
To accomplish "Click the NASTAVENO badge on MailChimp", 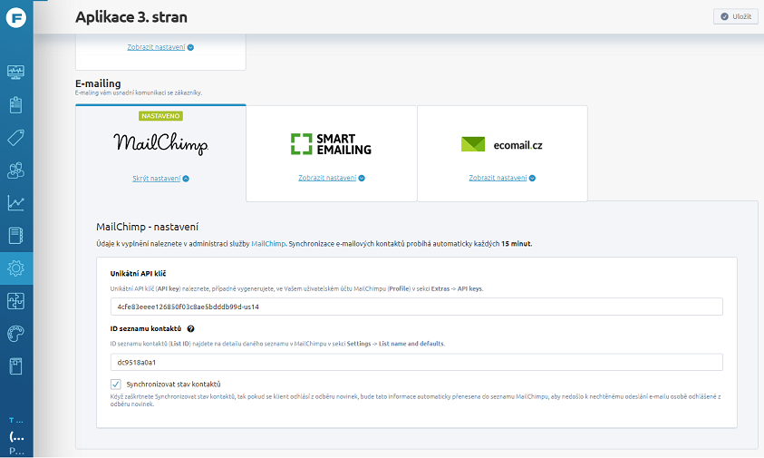I will coord(160,116).
